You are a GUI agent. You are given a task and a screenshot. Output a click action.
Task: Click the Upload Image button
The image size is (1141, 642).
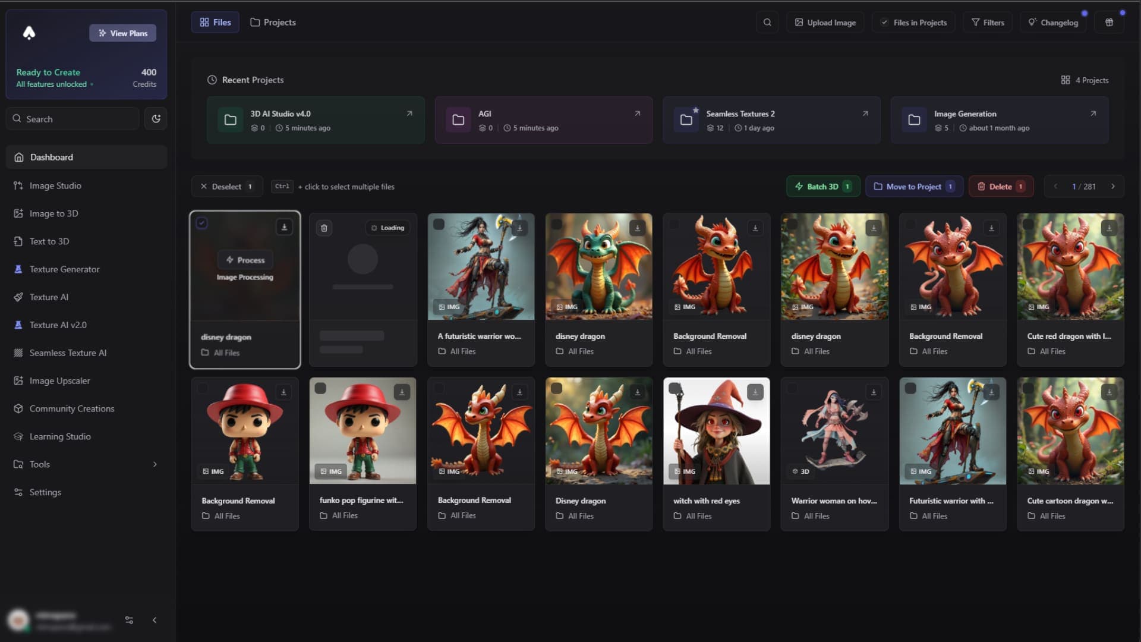point(825,22)
